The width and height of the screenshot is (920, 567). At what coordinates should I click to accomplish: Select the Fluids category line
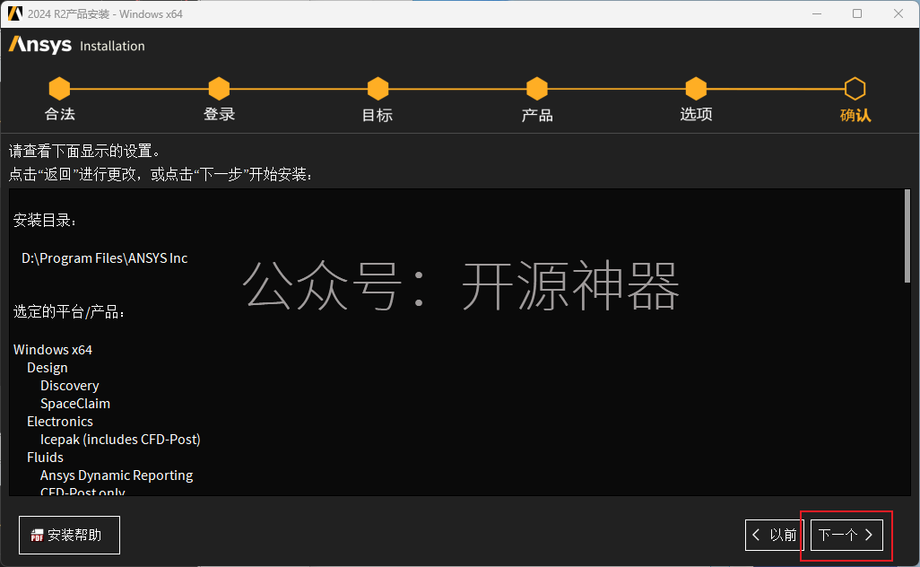click(x=45, y=458)
